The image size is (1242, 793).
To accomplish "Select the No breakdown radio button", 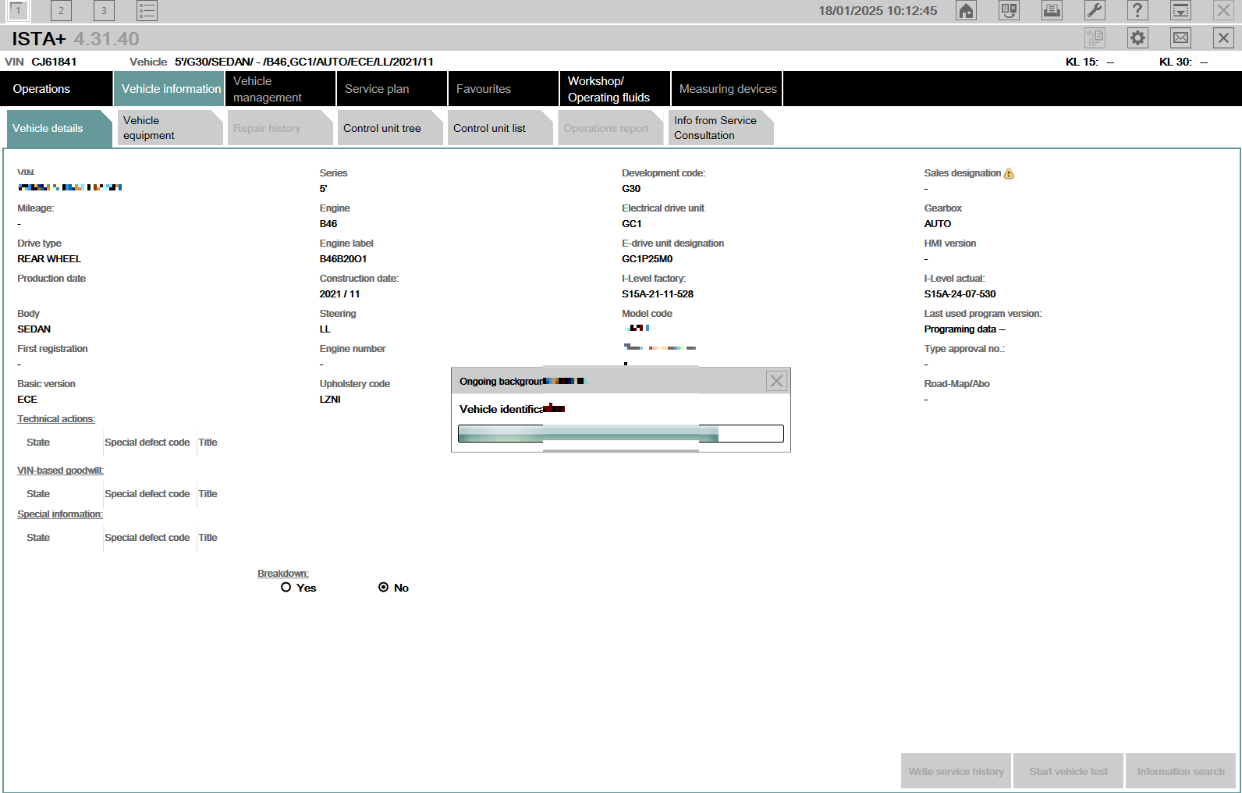I will (x=383, y=587).
